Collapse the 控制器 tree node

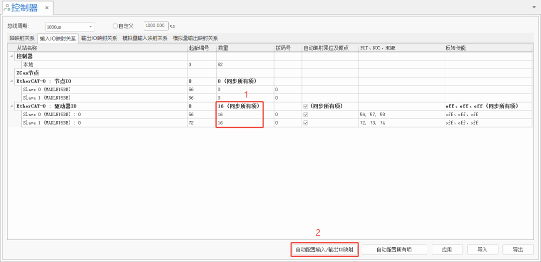point(12,56)
